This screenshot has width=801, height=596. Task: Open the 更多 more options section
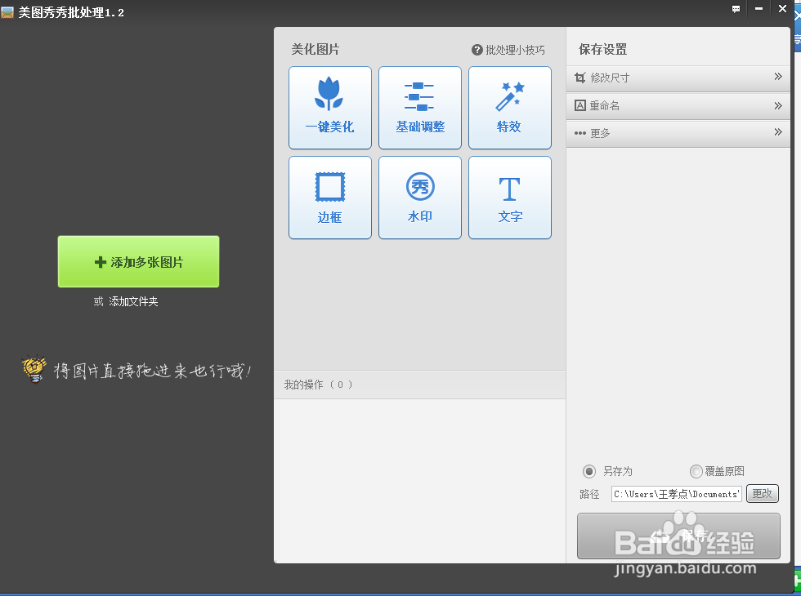[678, 133]
